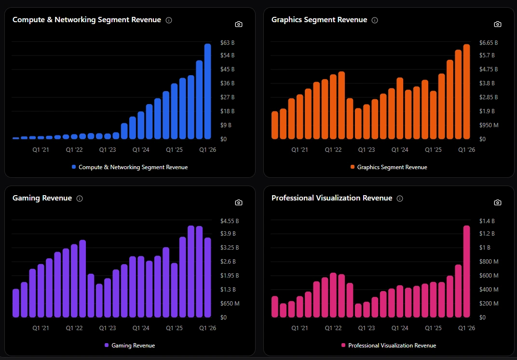Click Professional Visualization Revenue chart title
The height and width of the screenshot is (360, 517).
(x=332, y=198)
